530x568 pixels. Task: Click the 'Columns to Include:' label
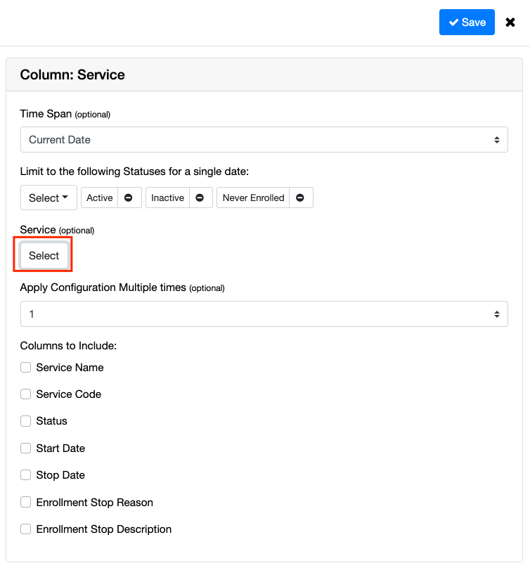pos(68,346)
